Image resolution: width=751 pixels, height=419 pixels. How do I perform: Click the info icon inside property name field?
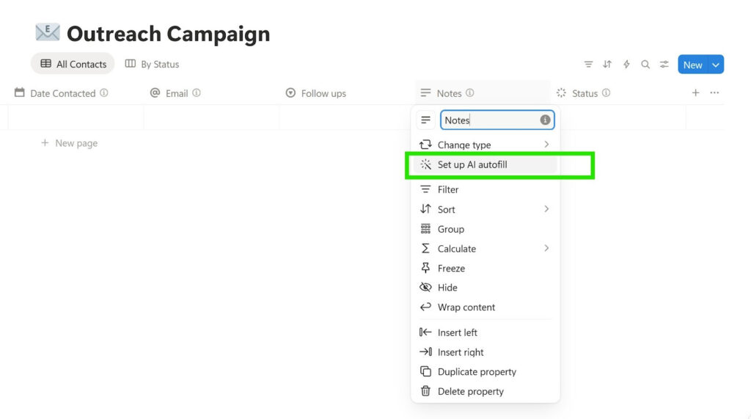(x=545, y=120)
